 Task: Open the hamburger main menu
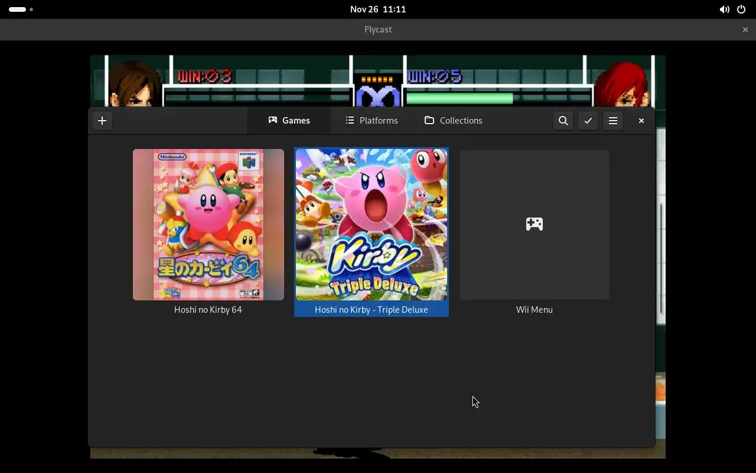pyautogui.click(x=613, y=121)
